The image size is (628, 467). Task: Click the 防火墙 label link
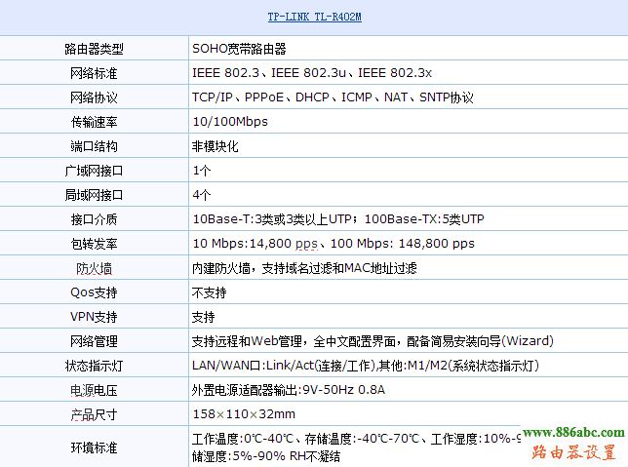(95, 268)
